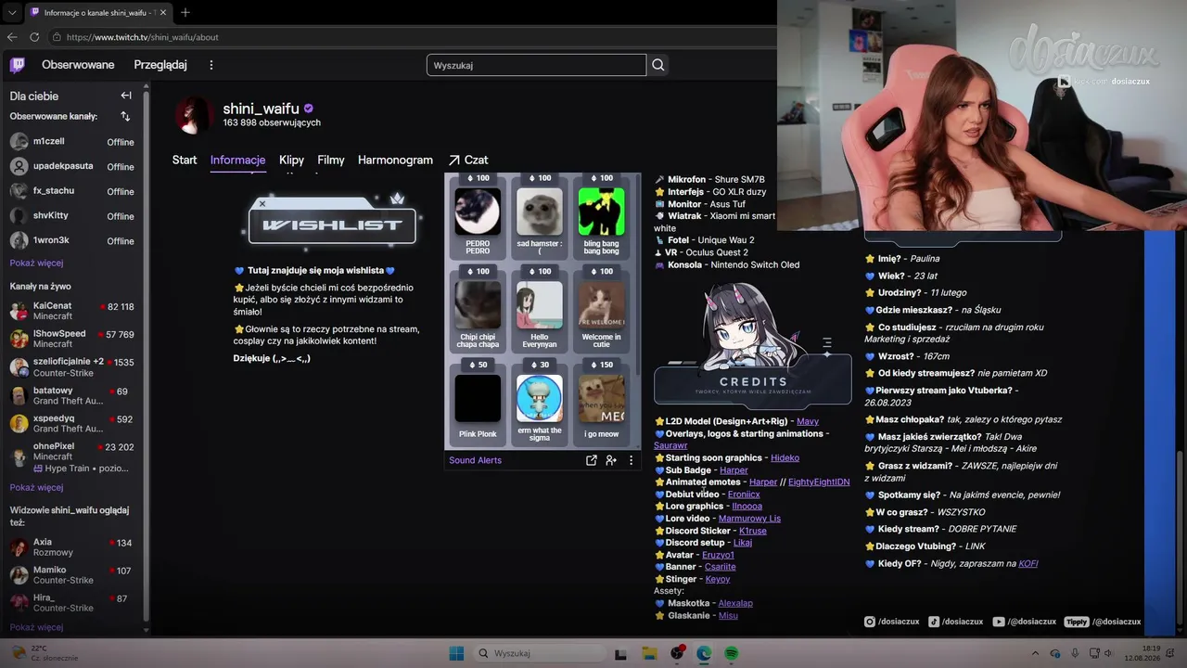The image size is (1187, 668).
Task: Switch to the Filmy tab
Action: 331,160
